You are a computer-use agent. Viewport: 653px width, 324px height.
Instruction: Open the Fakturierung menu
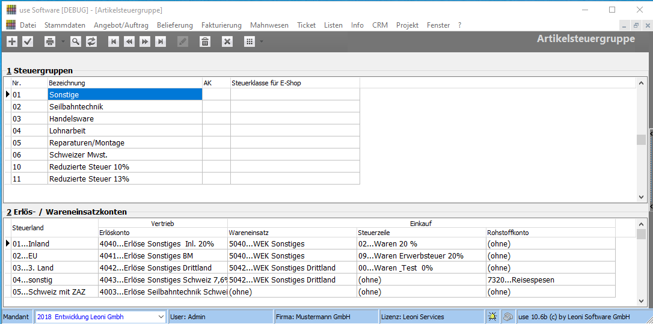click(x=221, y=25)
